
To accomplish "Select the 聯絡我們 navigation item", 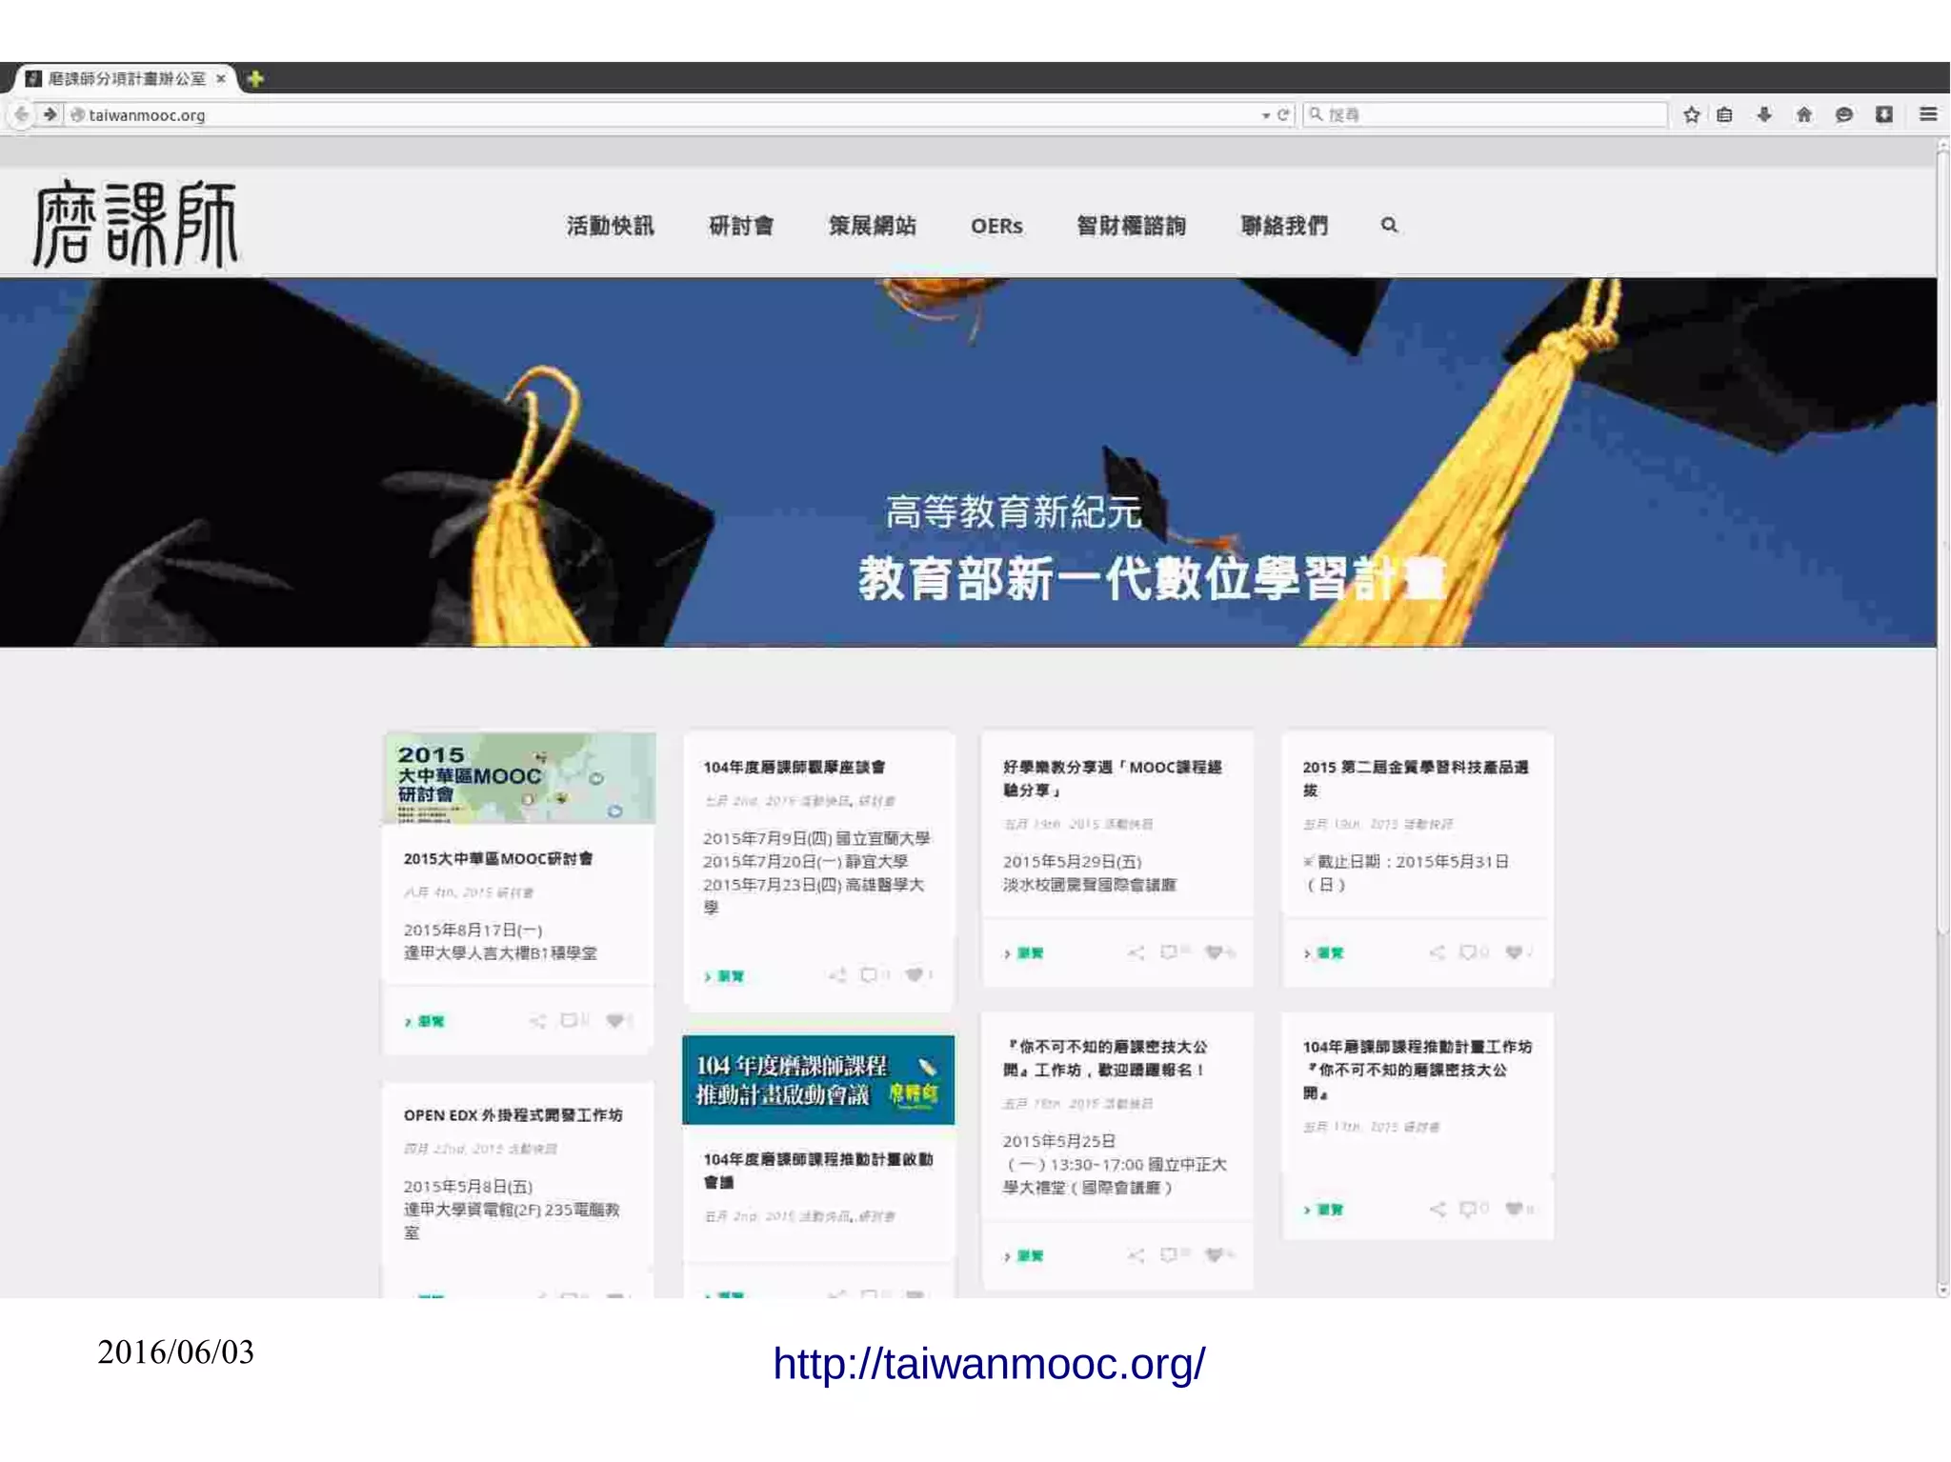I will coord(1283,226).
